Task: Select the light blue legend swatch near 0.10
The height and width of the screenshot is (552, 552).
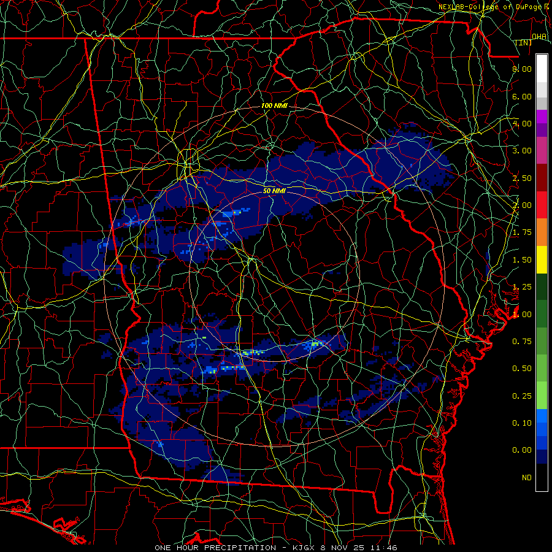Action: [x=542, y=416]
